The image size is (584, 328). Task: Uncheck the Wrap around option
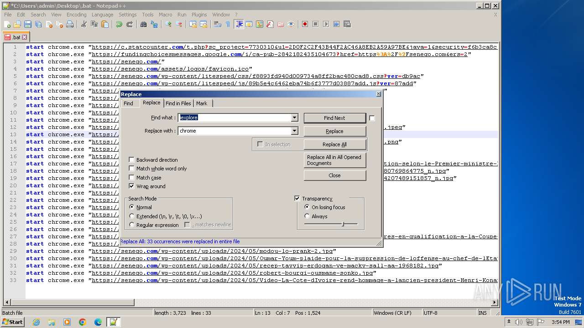pos(131,186)
